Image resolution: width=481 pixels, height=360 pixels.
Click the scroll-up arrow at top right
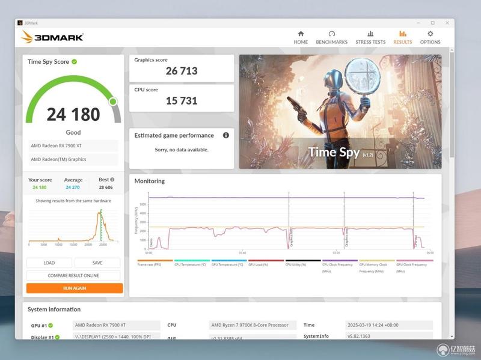point(452,49)
